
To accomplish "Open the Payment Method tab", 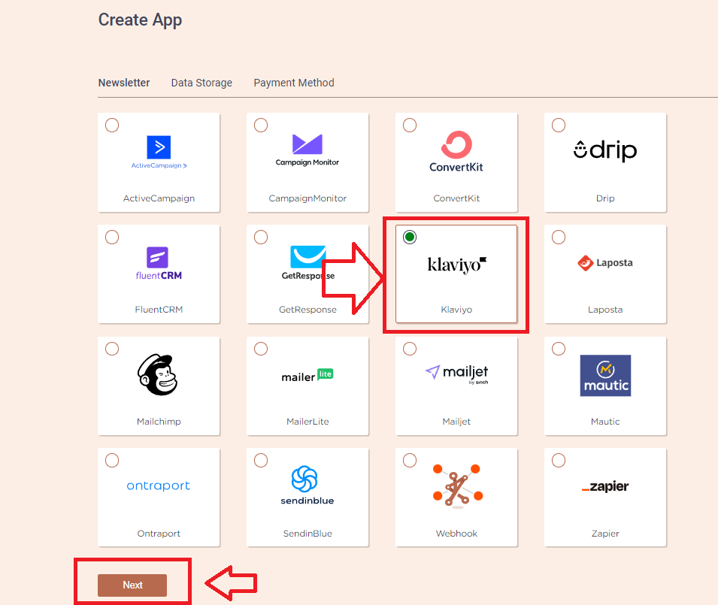I will [x=294, y=83].
